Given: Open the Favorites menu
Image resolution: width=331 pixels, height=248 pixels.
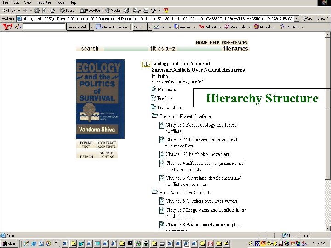Looking at the screenshot, I should [x=44, y=2].
